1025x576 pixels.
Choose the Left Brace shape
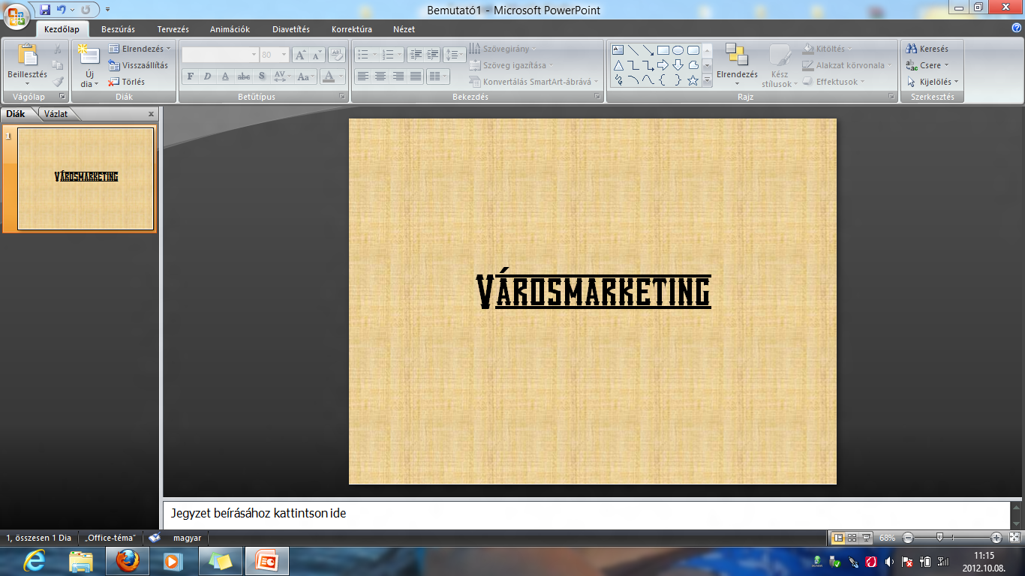tap(663, 80)
